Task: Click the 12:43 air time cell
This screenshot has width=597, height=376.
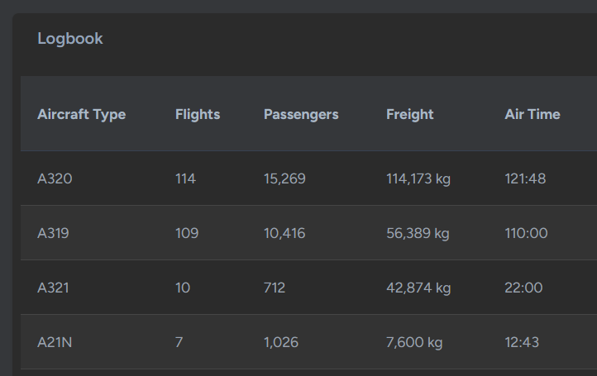Action: point(522,342)
